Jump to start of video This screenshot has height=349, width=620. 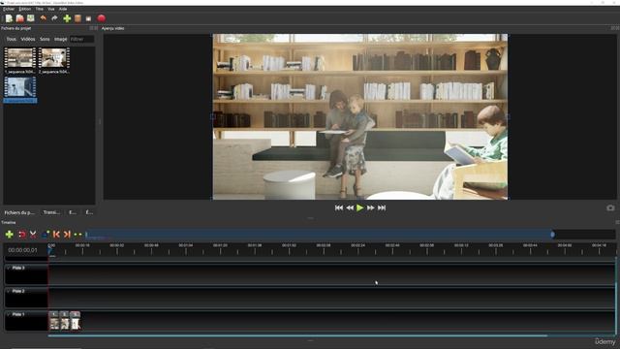tap(339, 207)
